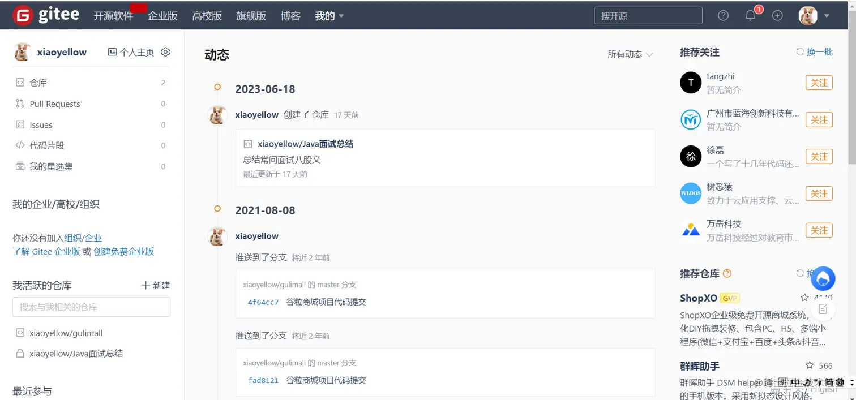Click the Issues sidebar icon
This screenshot has width=856, height=400.
click(x=20, y=124)
